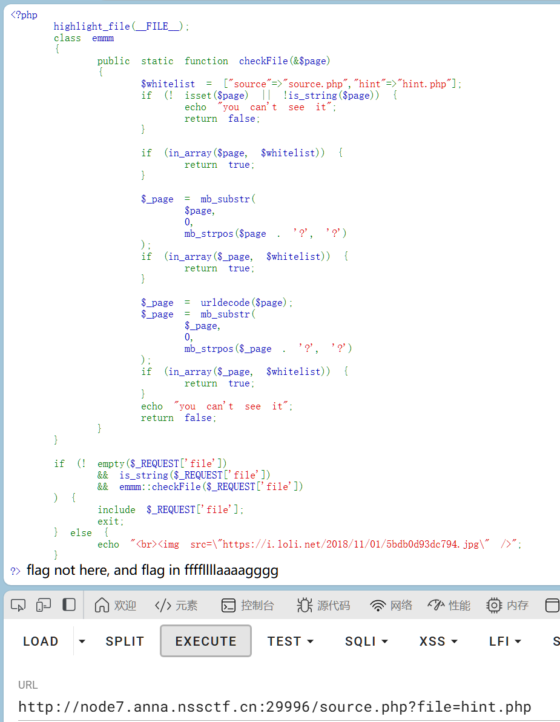Open the Memory (内存) chip icon tab
The image size is (560, 722).
coord(507,605)
